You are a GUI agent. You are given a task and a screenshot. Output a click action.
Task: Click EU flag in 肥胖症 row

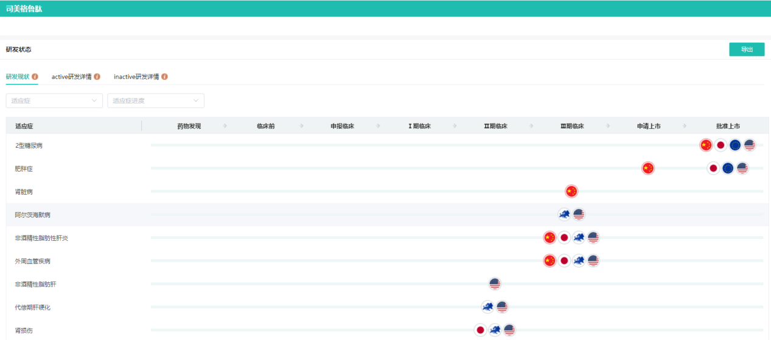(728, 168)
